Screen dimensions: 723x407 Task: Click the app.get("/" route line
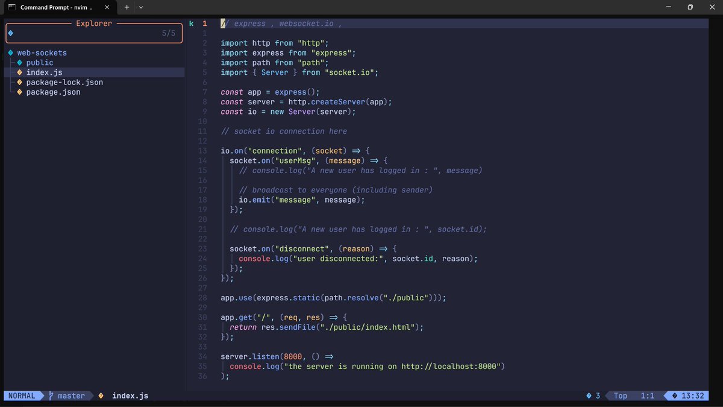(284, 317)
